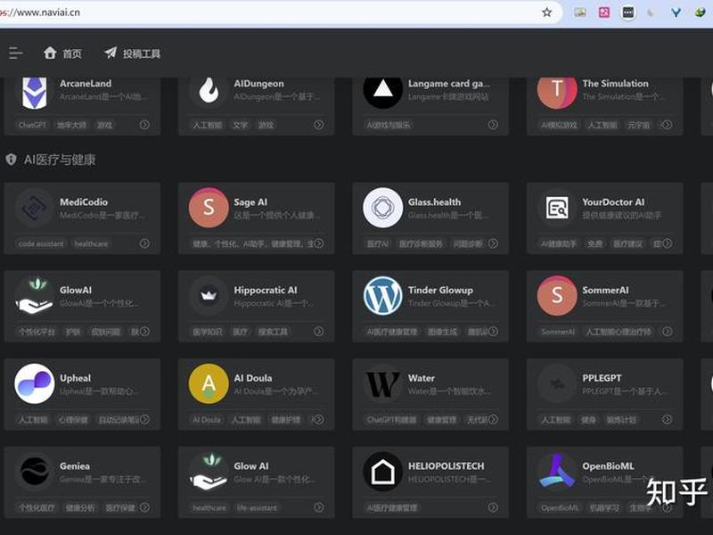The width and height of the screenshot is (713, 535).
Task: Open the Water card title
Action: [421, 378]
